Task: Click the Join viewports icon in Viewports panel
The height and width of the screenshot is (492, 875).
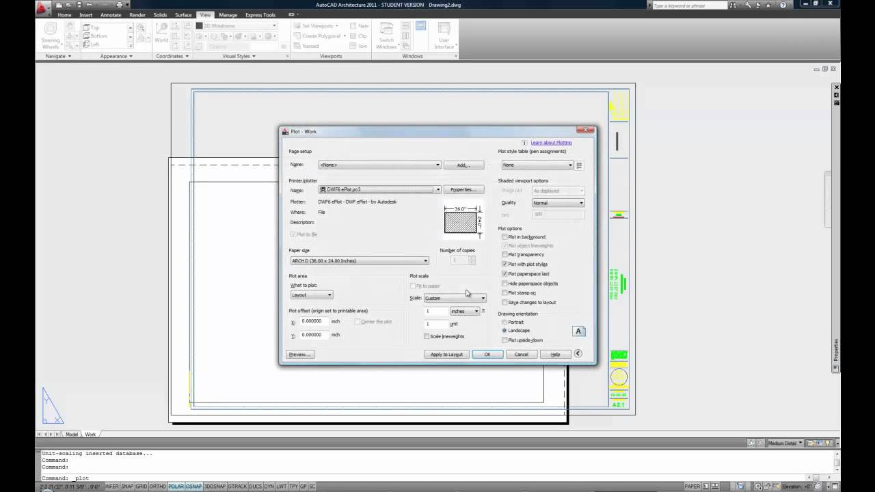Action: click(x=359, y=46)
